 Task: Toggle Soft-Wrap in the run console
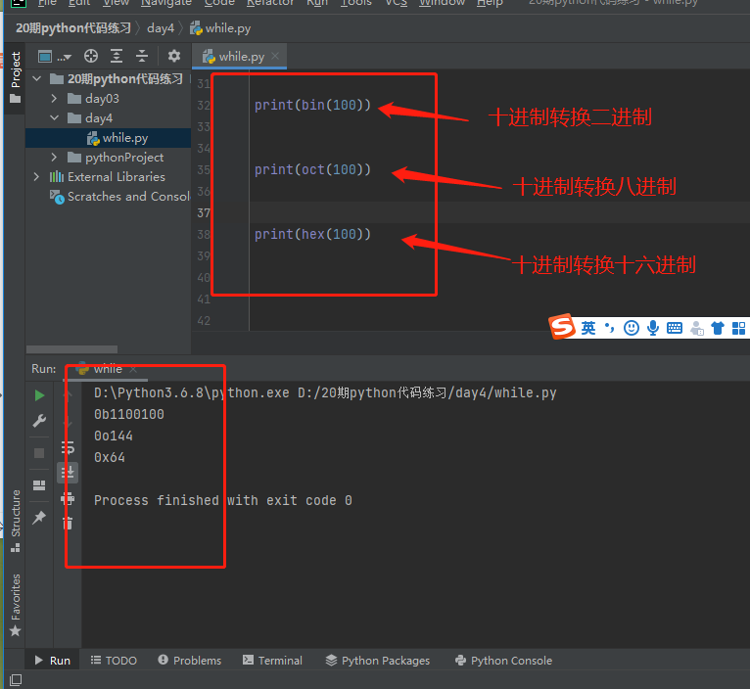pyautogui.click(x=68, y=448)
